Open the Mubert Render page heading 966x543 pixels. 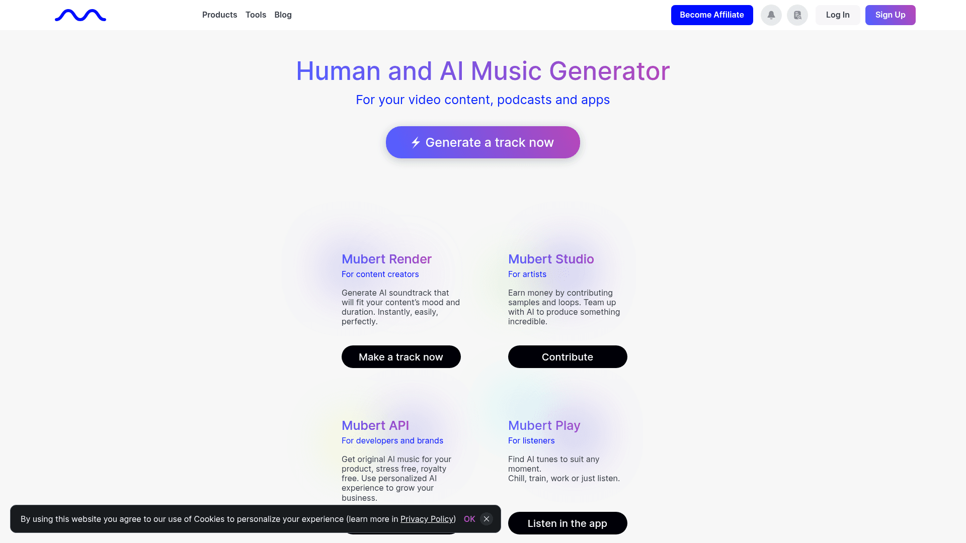[386, 259]
